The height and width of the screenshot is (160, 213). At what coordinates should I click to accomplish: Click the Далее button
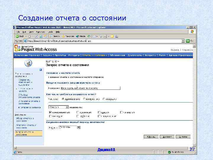(167, 137)
